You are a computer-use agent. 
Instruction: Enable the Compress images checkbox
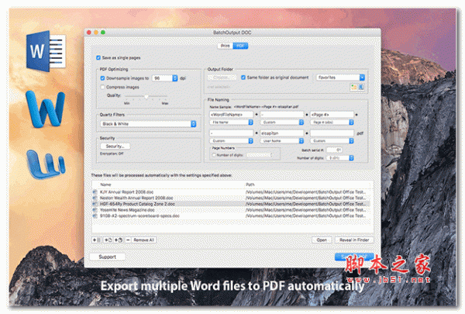(103, 87)
